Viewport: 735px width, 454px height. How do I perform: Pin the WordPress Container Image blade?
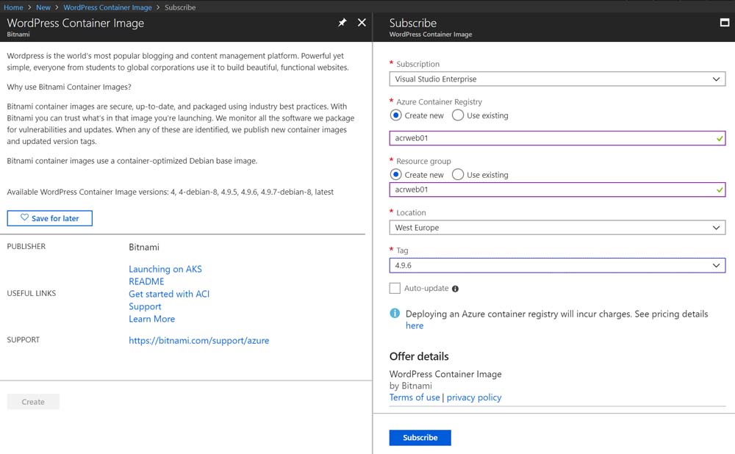pos(342,23)
